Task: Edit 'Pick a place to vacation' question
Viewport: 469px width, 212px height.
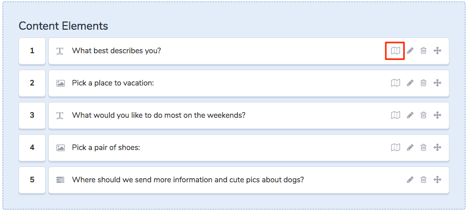Action: click(x=410, y=83)
